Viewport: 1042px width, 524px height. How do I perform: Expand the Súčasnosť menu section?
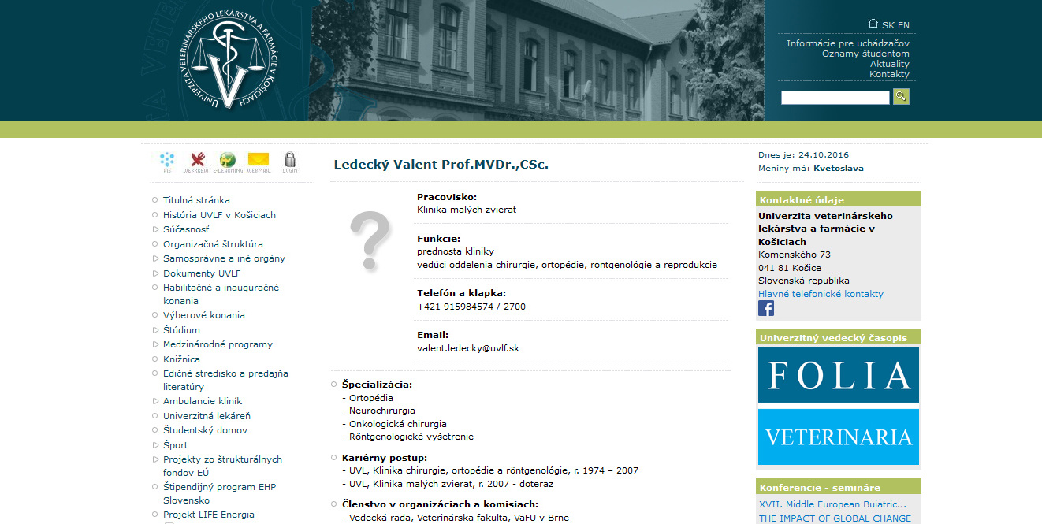point(186,229)
